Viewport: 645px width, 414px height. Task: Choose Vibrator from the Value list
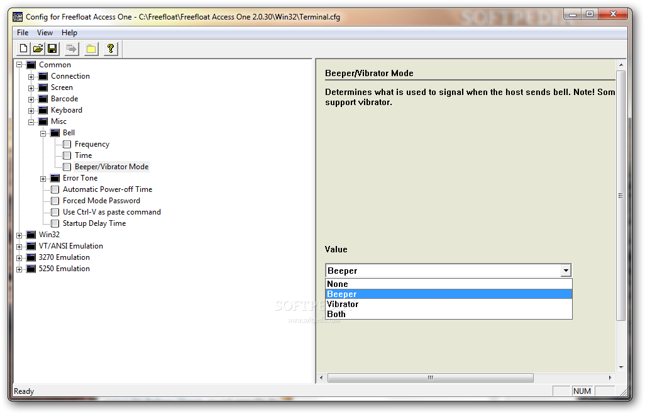click(449, 304)
